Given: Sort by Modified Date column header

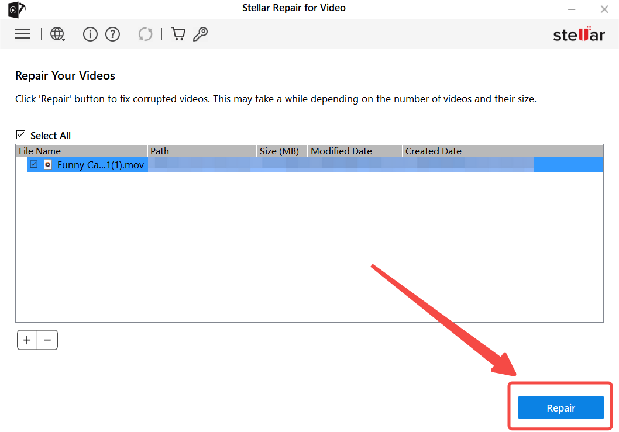Looking at the screenshot, I should point(355,151).
